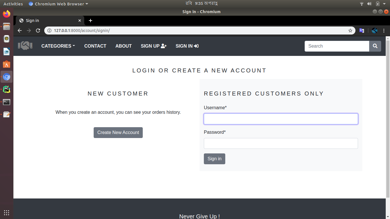This screenshot has width=390, height=219.
Task: Open Terminal from dock
Action: (x=7, y=102)
